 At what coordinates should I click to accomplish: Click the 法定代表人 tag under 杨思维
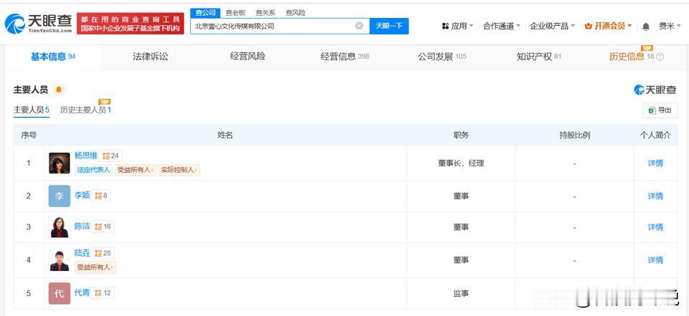93,170
